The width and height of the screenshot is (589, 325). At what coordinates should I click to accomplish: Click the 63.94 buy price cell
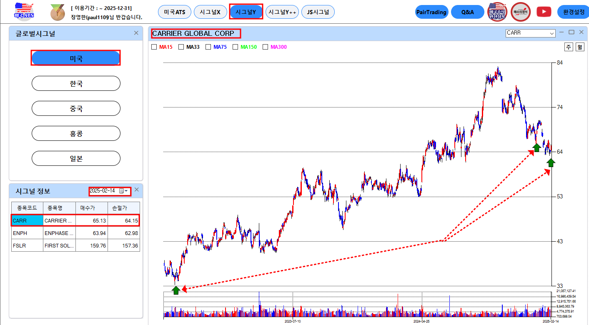tap(92, 233)
